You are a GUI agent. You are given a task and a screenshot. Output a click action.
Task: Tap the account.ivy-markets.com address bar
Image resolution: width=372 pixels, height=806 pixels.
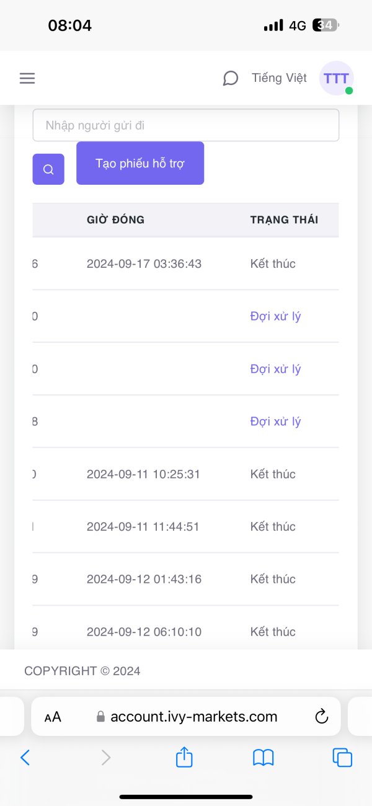(x=193, y=717)
